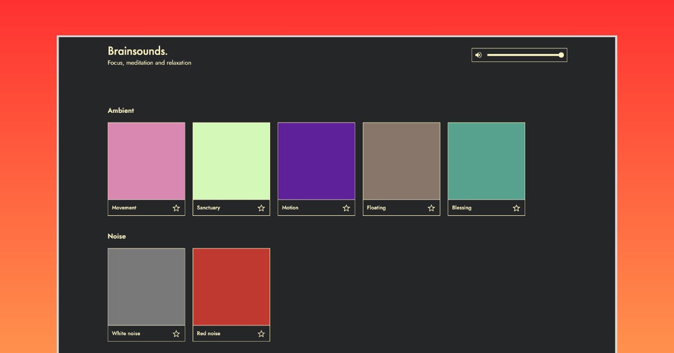Star the Floating ambient track
The image size is (674, 353).
pyautogui.click(x=431, y=208)
